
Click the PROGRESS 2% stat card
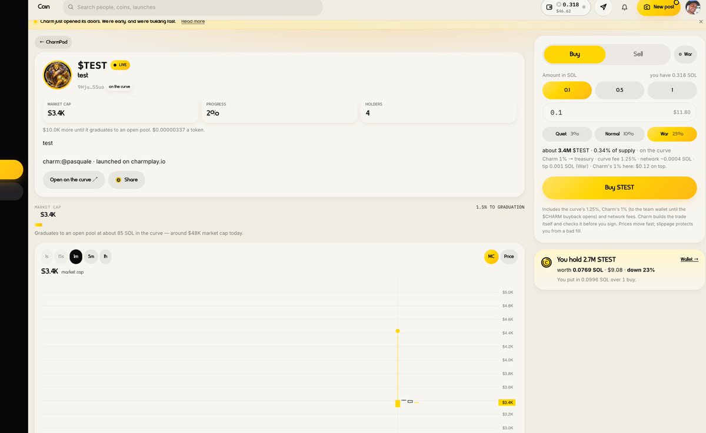pos(279,110)
